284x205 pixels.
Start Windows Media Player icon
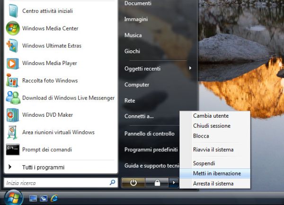click(x=12, y=64)
